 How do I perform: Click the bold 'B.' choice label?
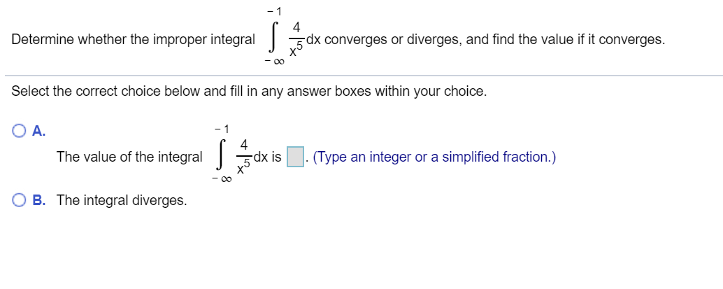(39, 200)
